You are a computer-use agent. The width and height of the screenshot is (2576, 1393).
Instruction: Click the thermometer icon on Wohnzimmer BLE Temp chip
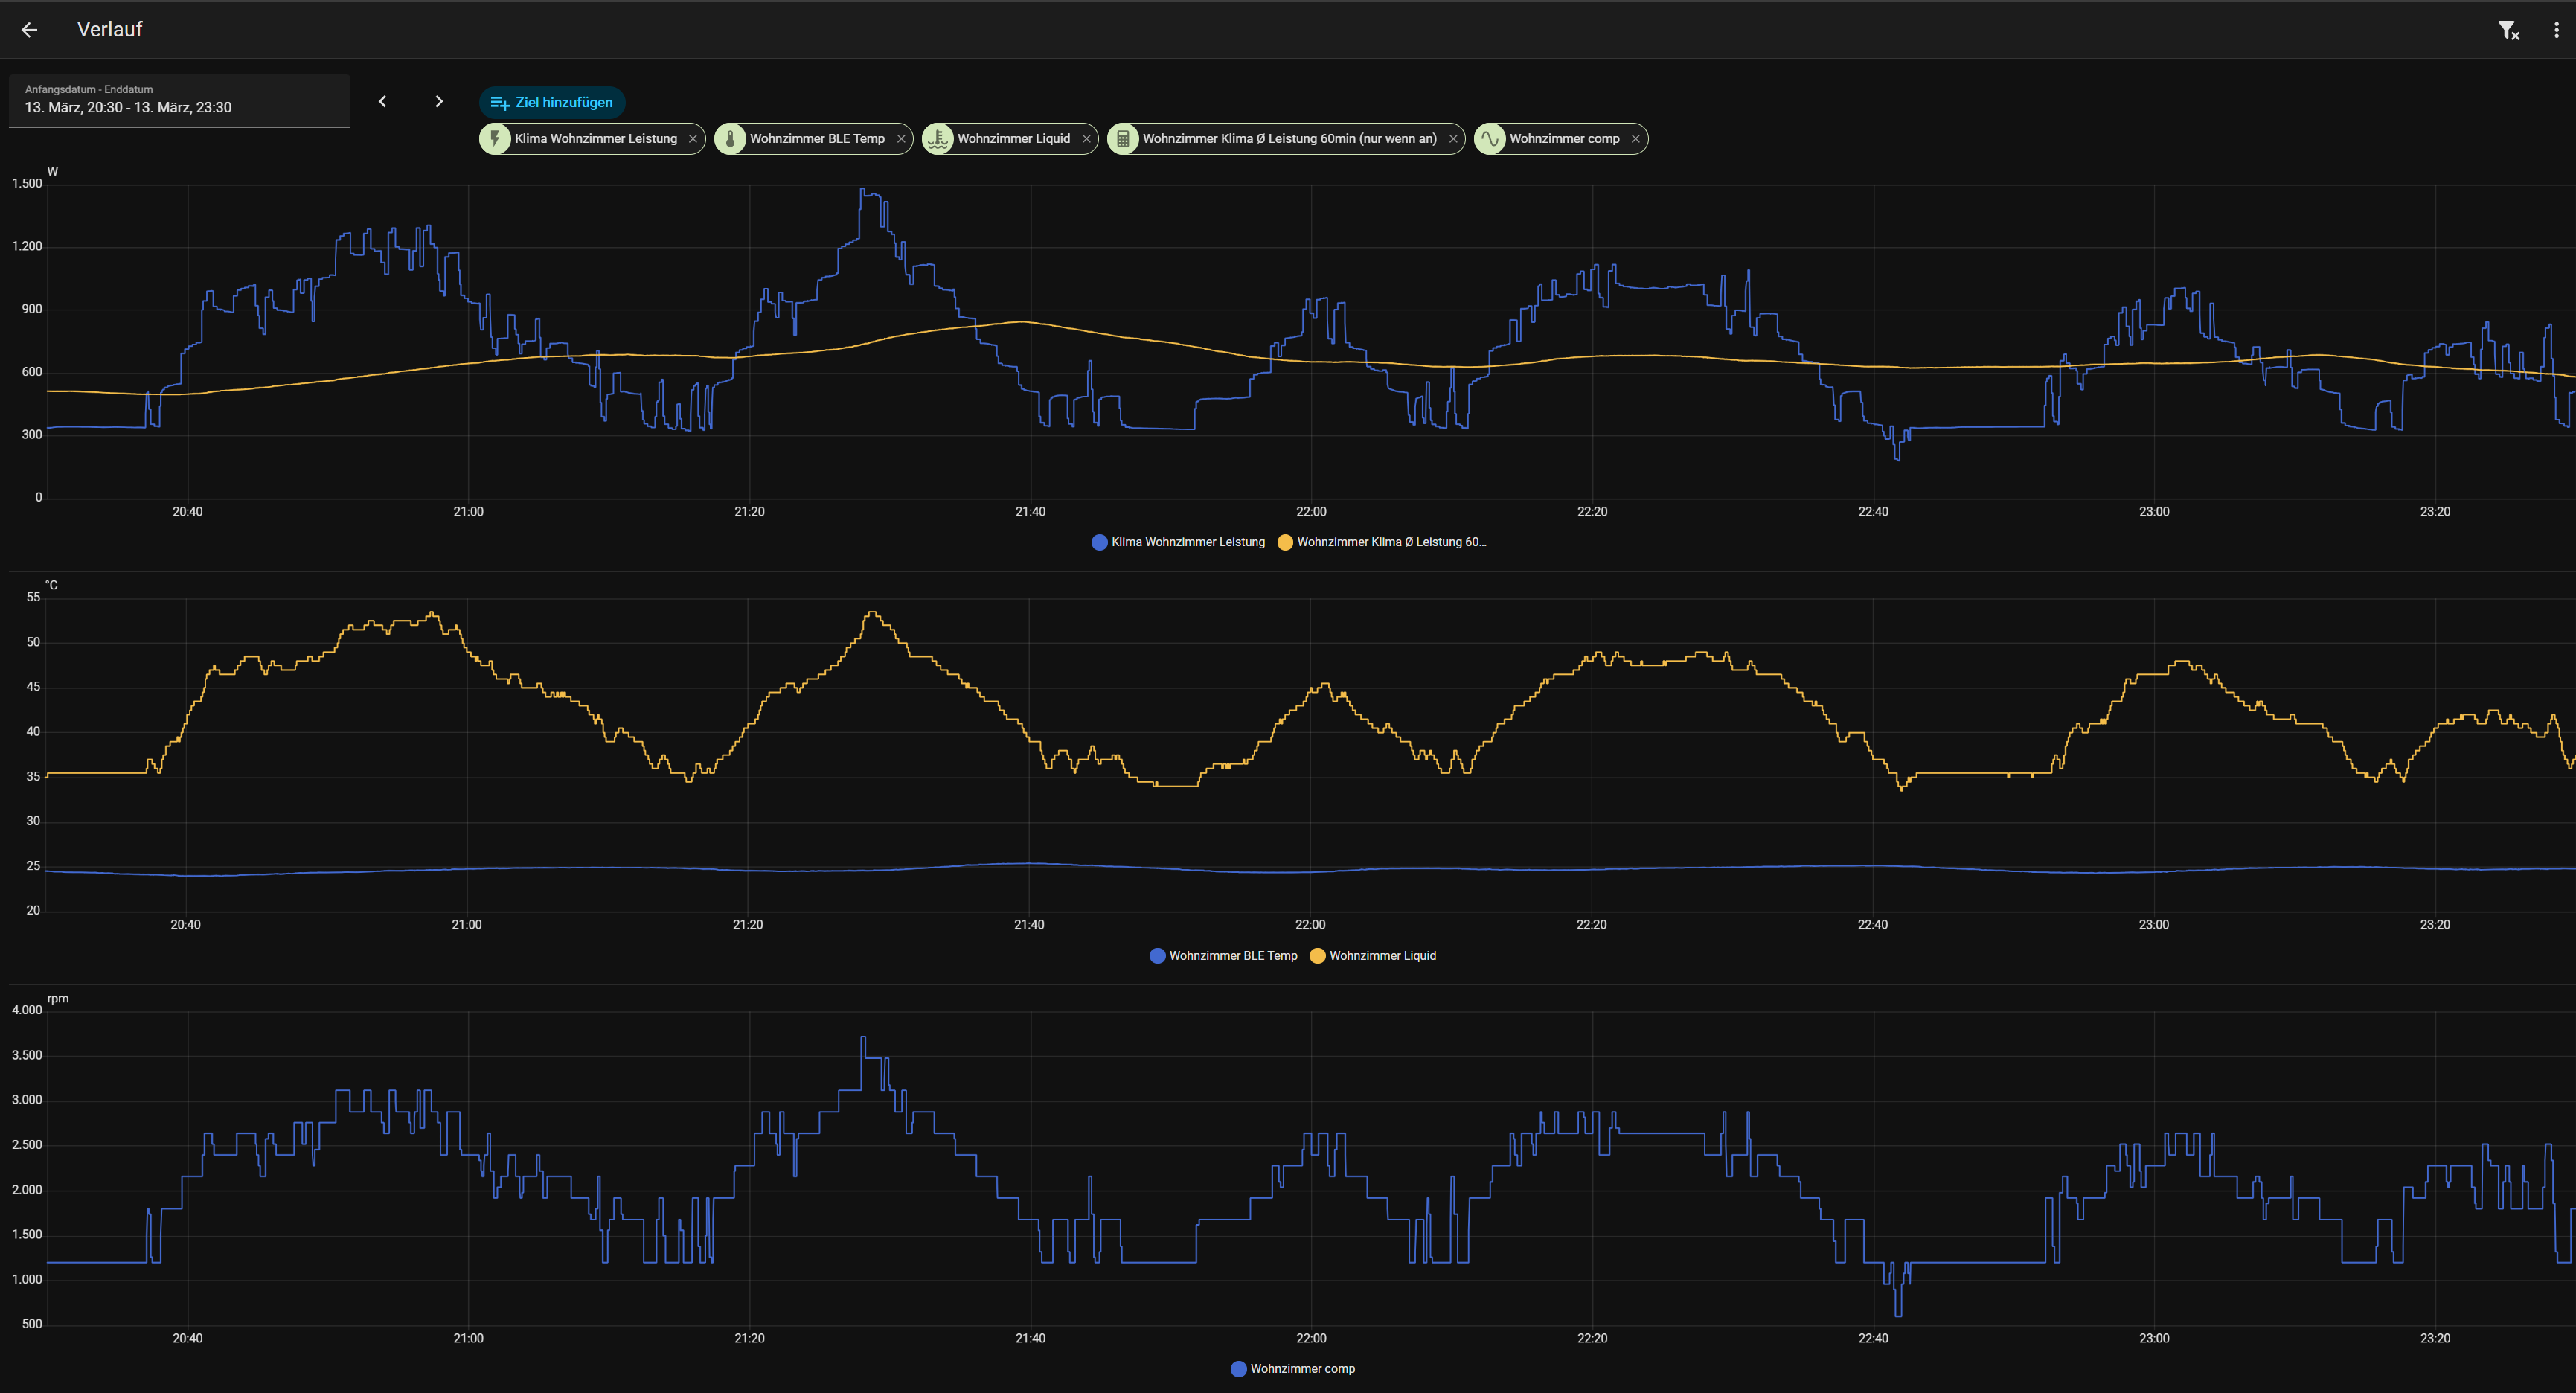730,139
